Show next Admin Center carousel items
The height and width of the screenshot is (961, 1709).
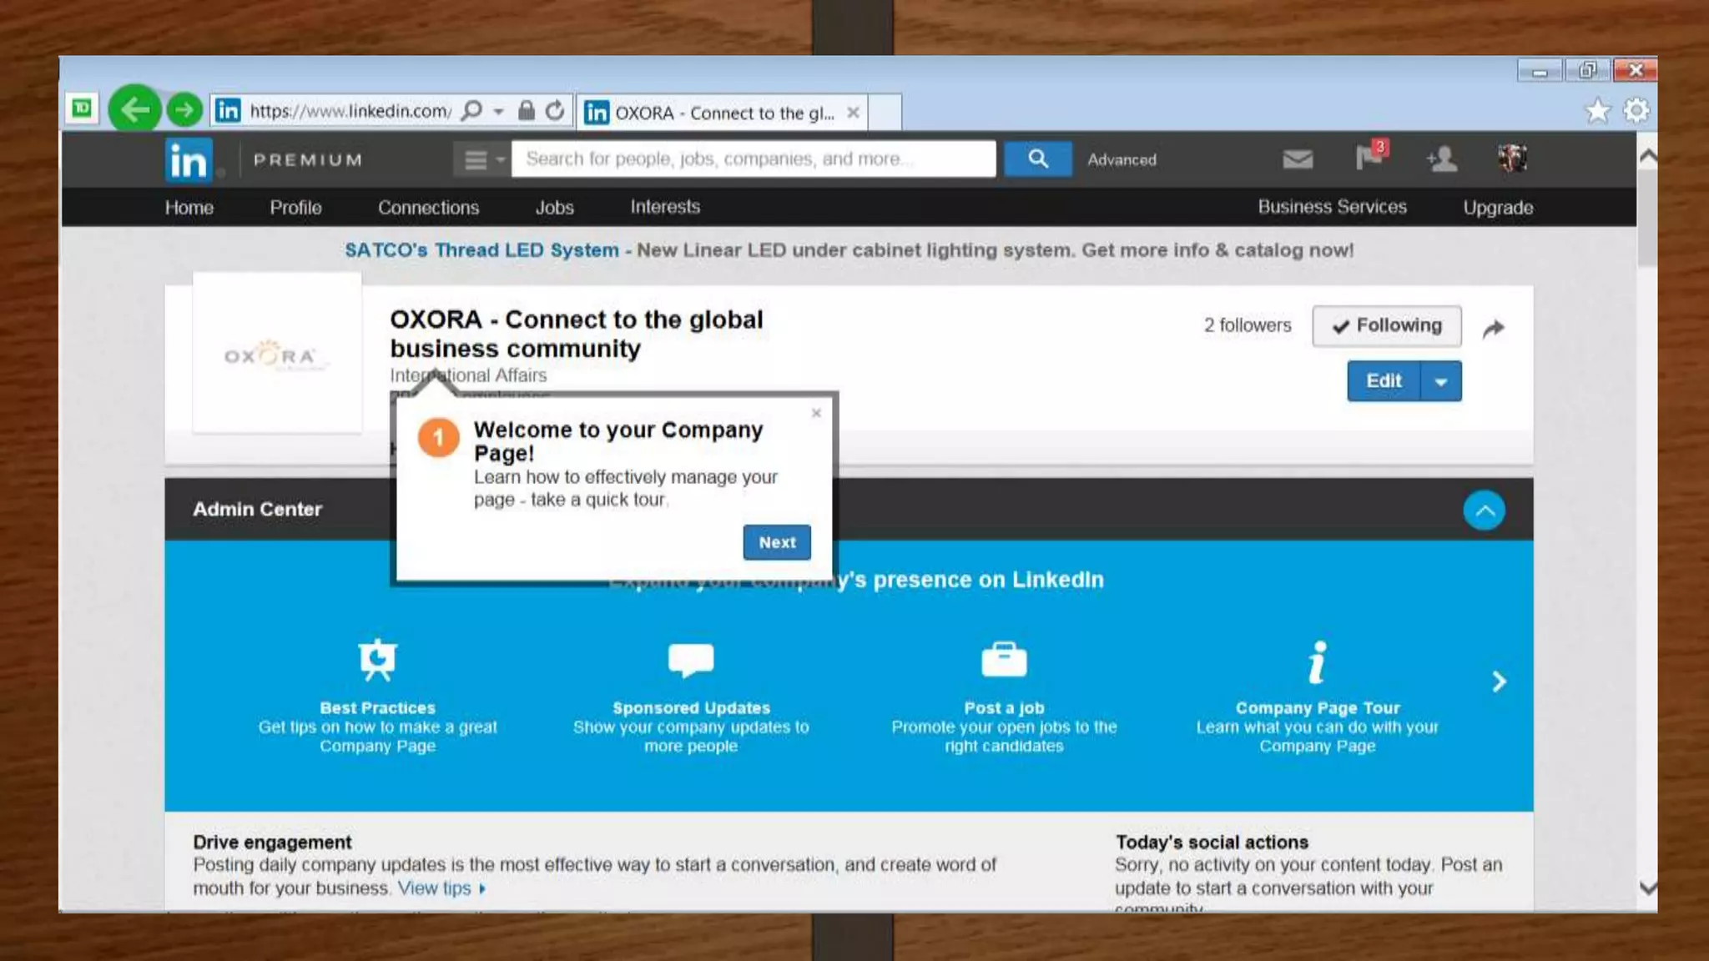click(1499, 682)
